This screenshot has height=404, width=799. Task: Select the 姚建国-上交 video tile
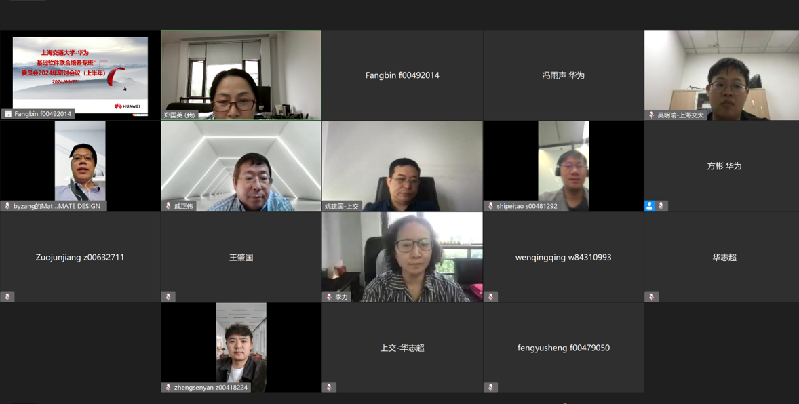(402, 166)
